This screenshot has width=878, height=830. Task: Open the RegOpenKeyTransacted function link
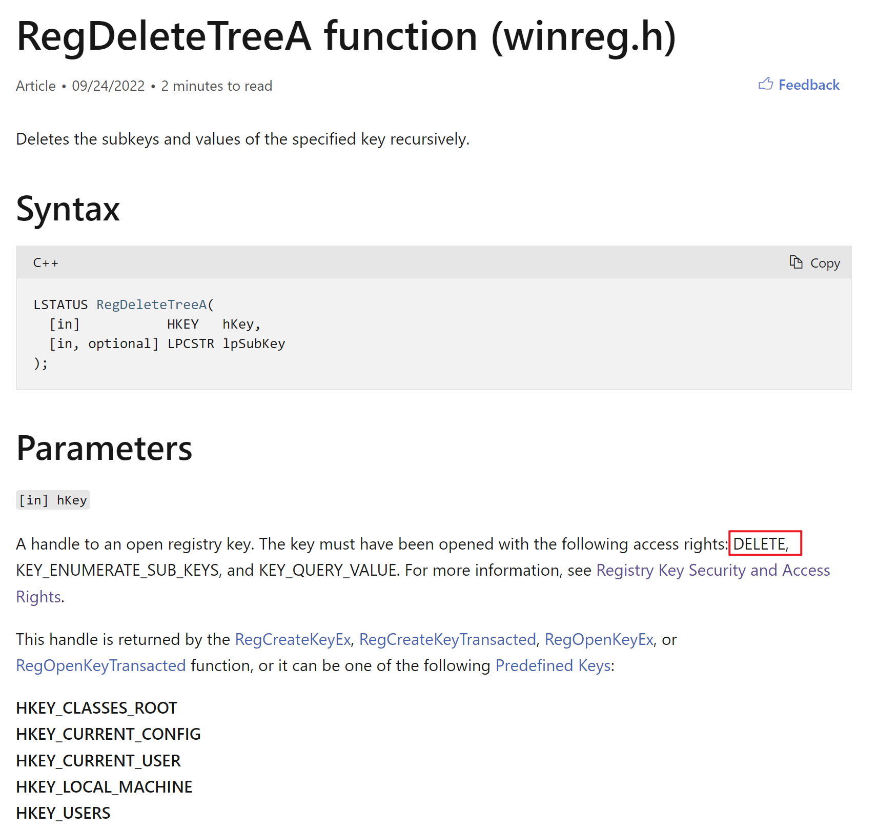click(101, 665)
